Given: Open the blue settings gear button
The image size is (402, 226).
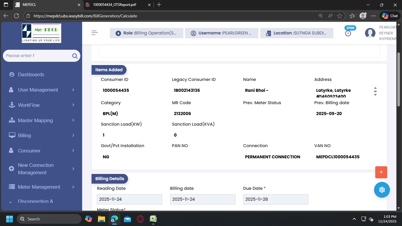Looking at the screenshot, I should click(x=382, y=190).
